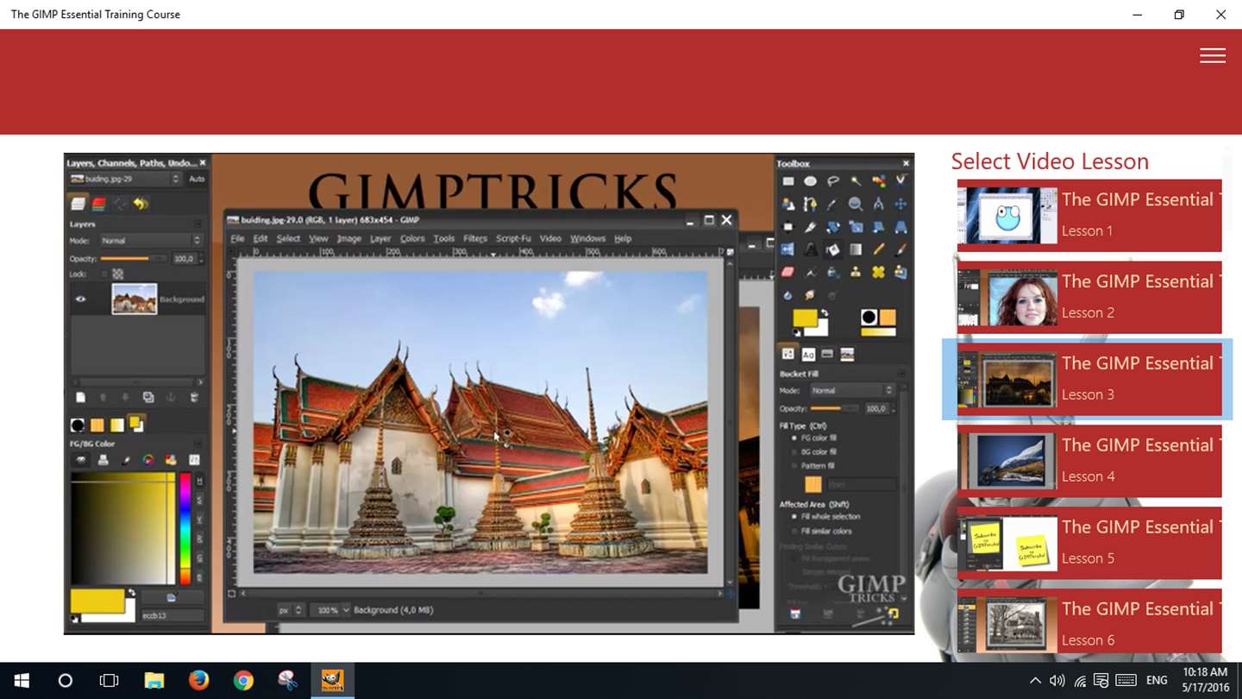Open the Layers Mode dropdown
Screen dimensions: 1242x699
(152, 241)
